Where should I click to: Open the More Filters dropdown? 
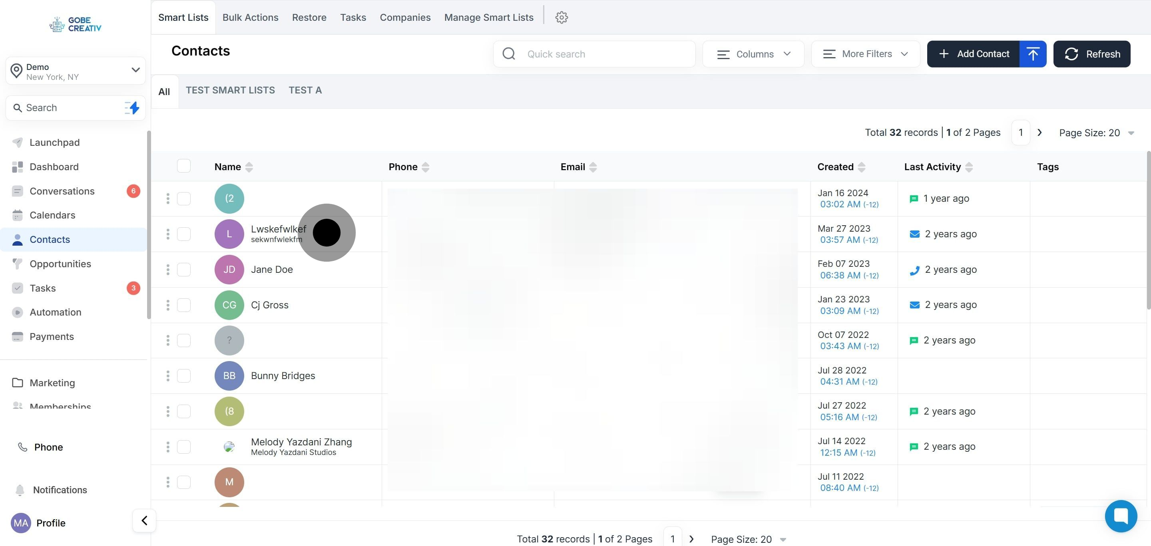click(866, 54)
